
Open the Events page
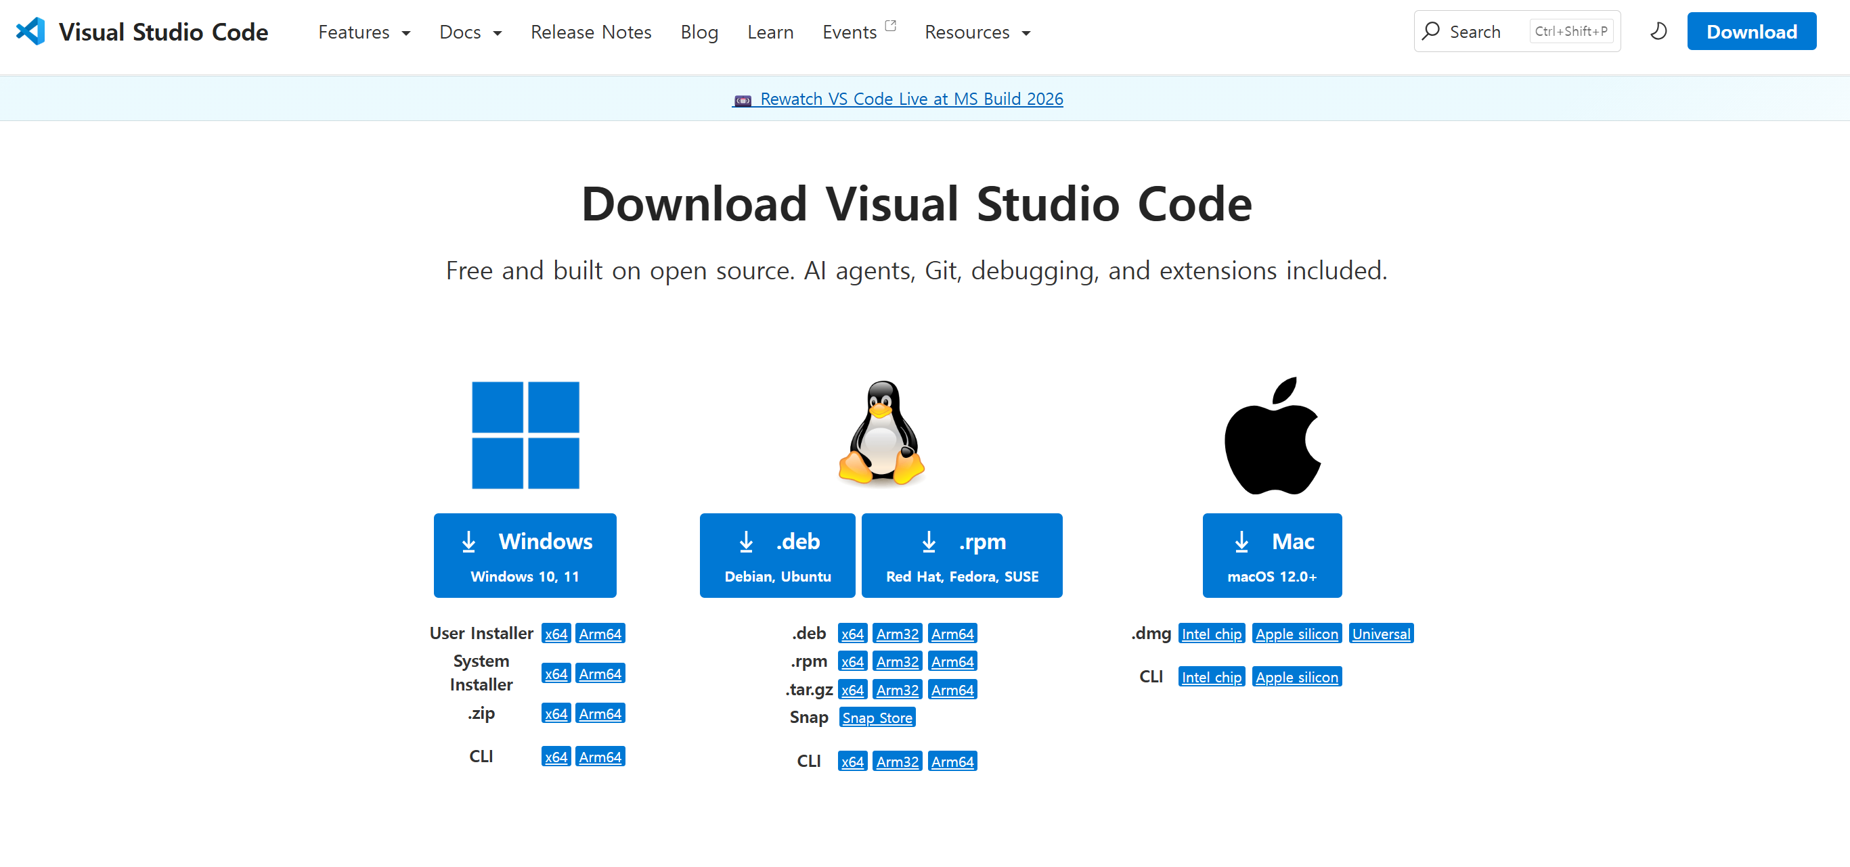click(x=850, y=32)
